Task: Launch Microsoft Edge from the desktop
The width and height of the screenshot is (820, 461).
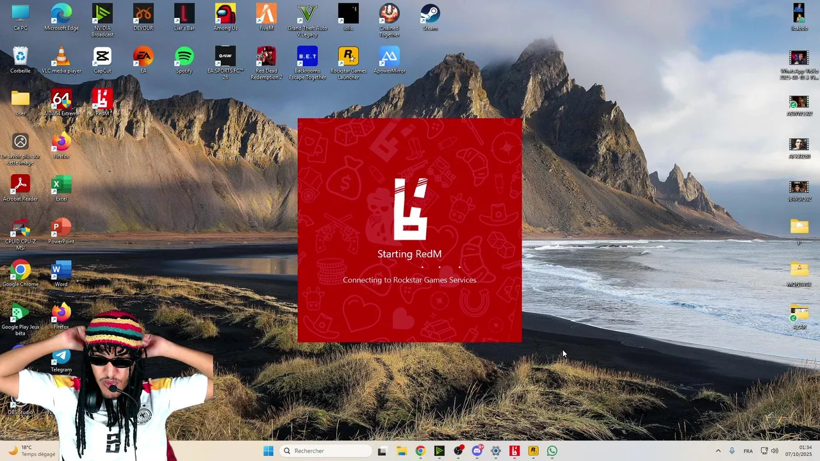Action: [61, 17]
